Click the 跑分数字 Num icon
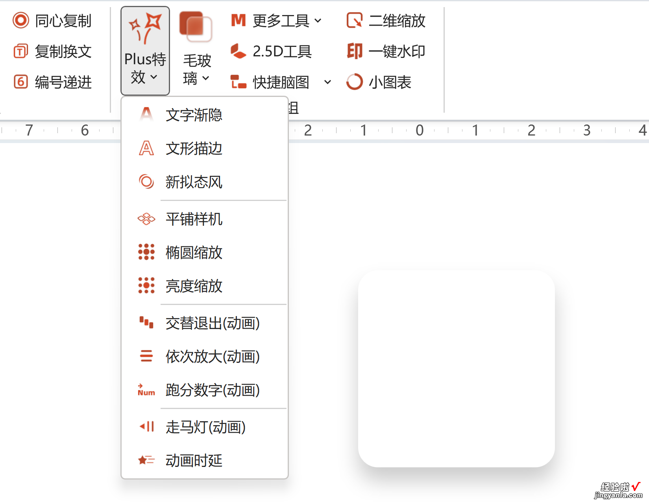This screenshot has width=649, height=502. (x=146, y=390)
